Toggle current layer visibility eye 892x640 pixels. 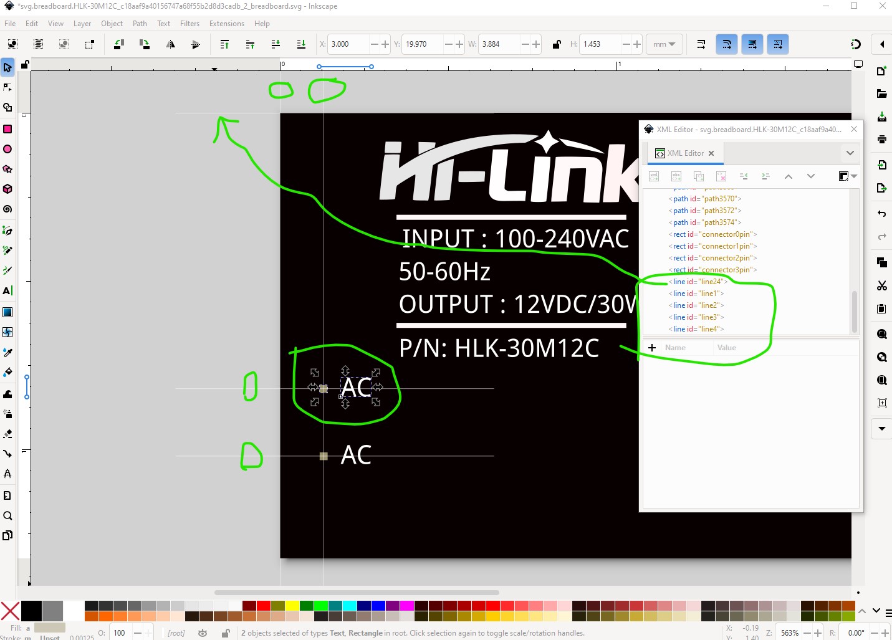pyautogui.click(x=203, y=633)
